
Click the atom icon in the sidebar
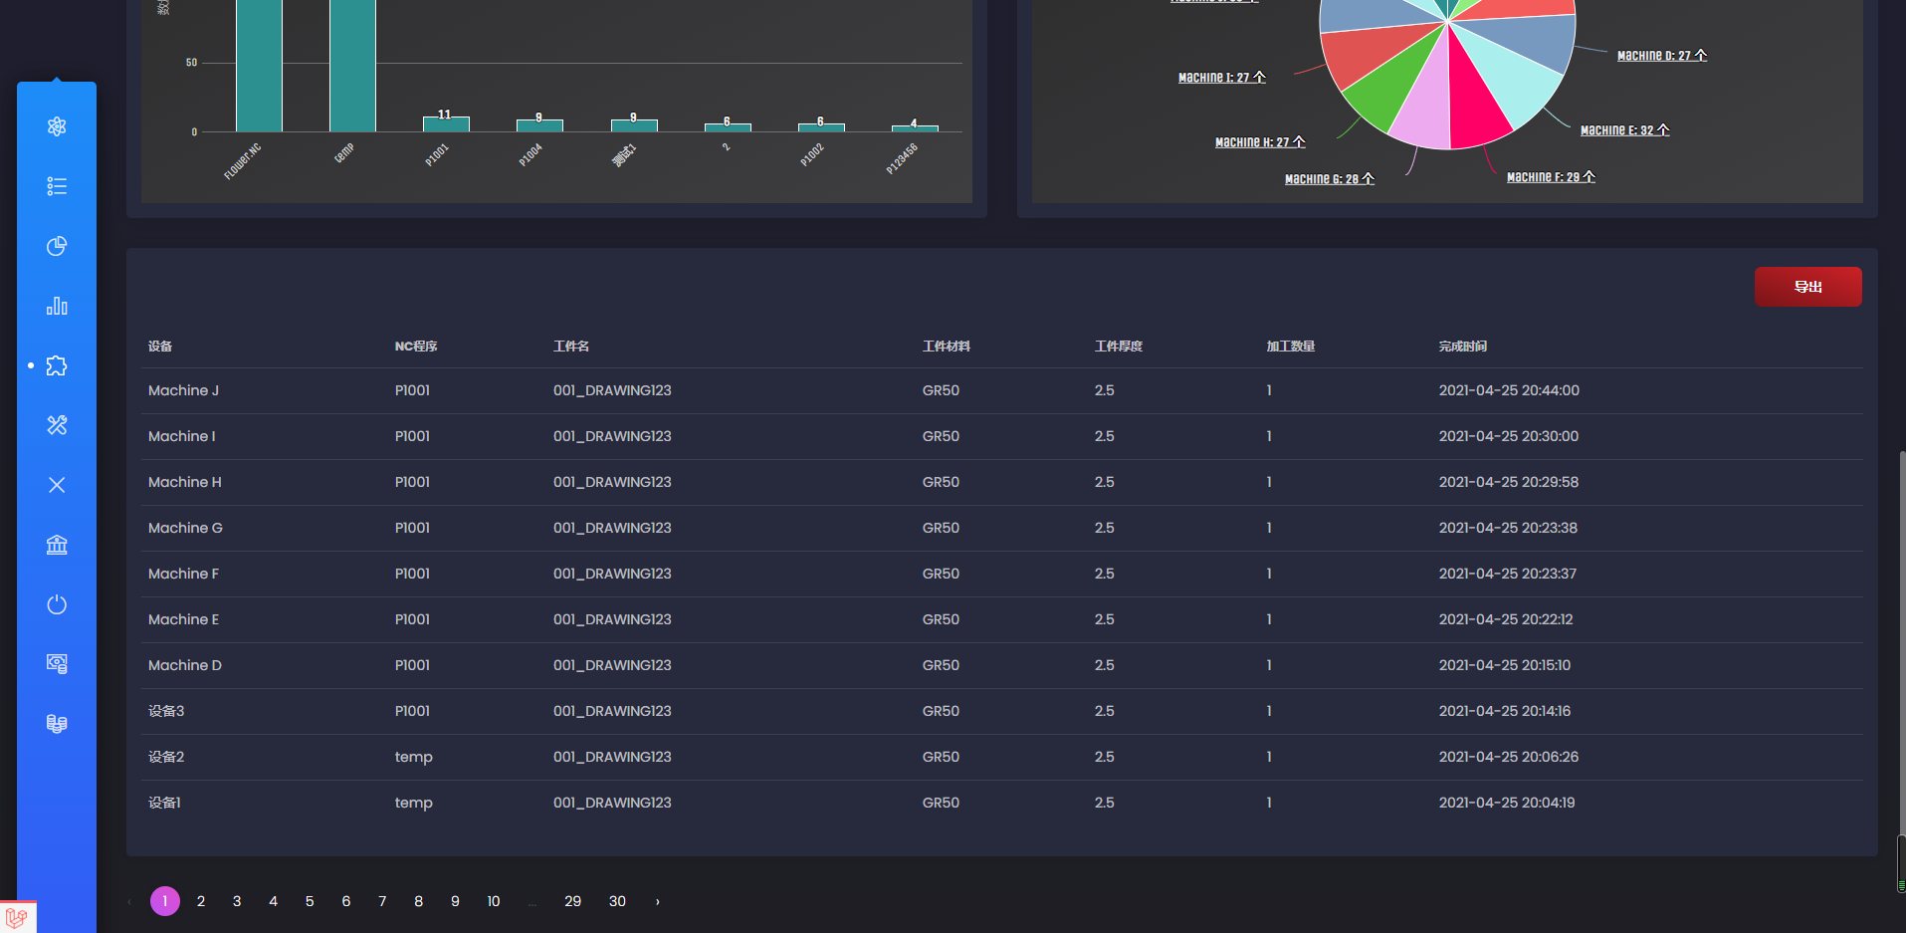(57, 126)
